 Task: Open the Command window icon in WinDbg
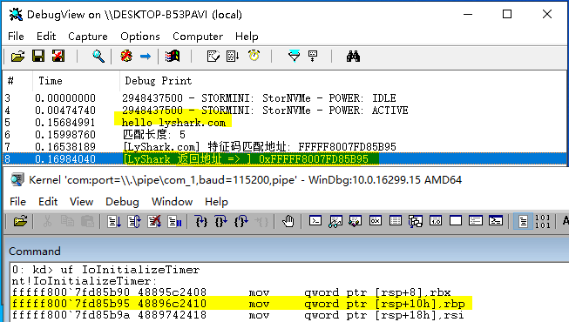coord(315,221)
